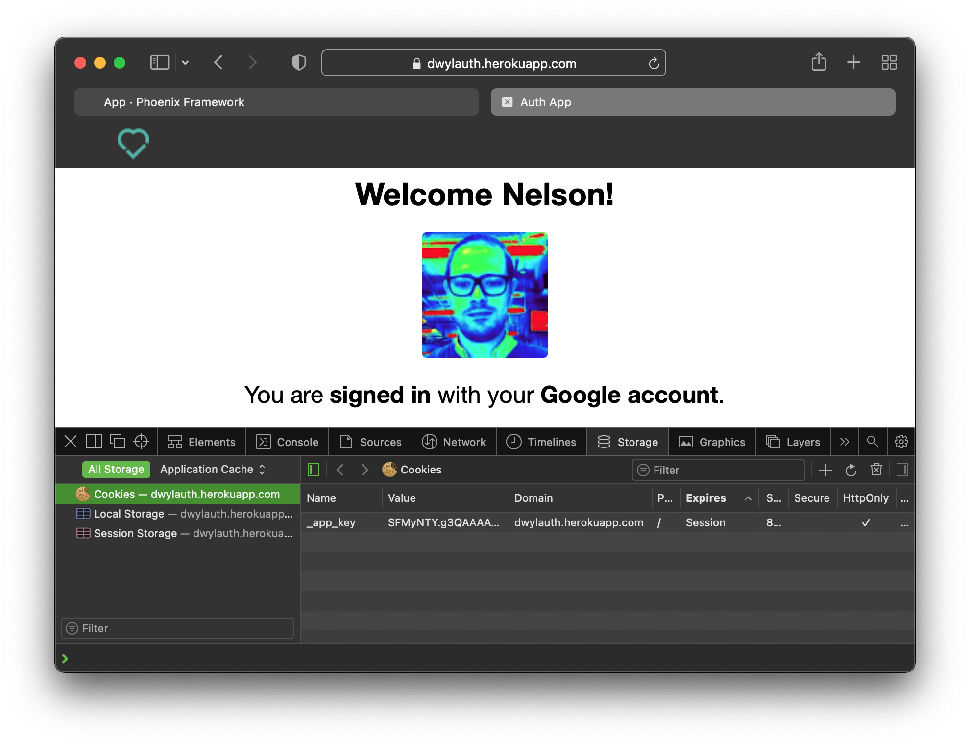Open the Web Inspector settings gear
This screenshot has height=745, width=970.
pyautogui.click(x=900, y=442)
